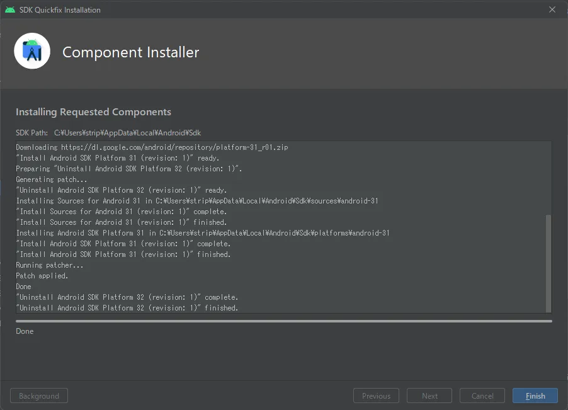This screenshot has height=410, width=568.
Task: Click the Next button
Action: [429, 396]
